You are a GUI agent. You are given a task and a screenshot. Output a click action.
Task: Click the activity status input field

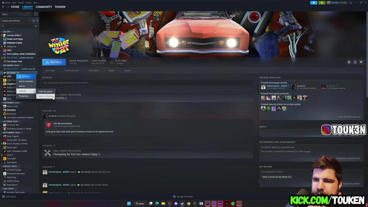click(x=147, y=83)
